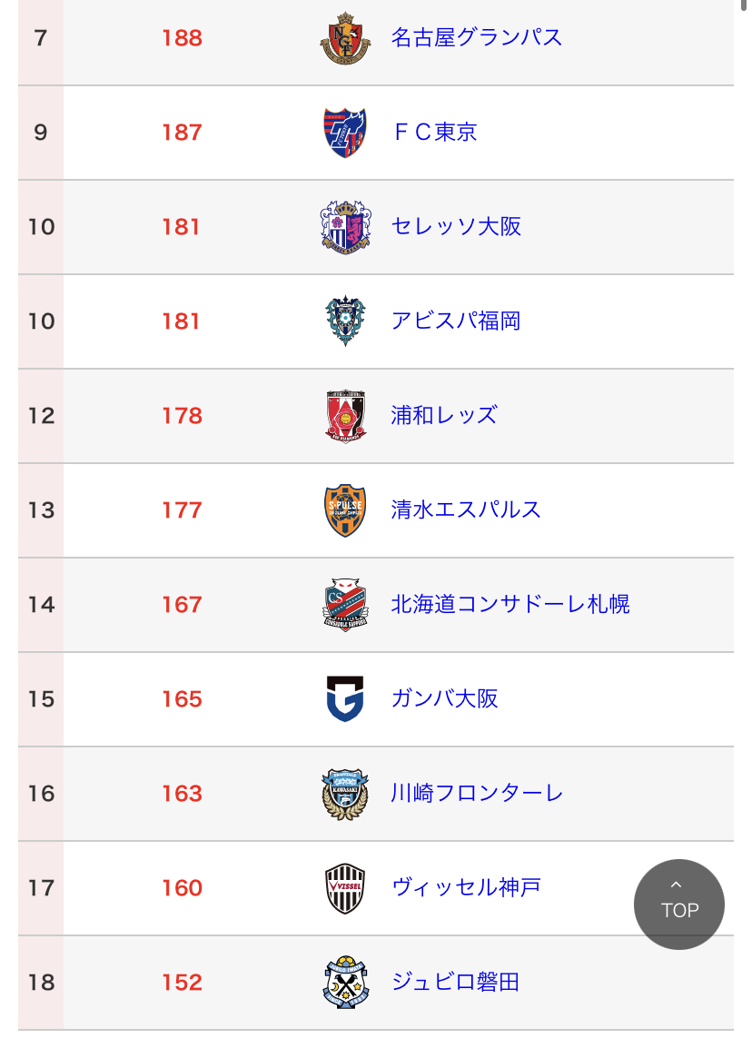Click the Urawa Reds crest

345,416
